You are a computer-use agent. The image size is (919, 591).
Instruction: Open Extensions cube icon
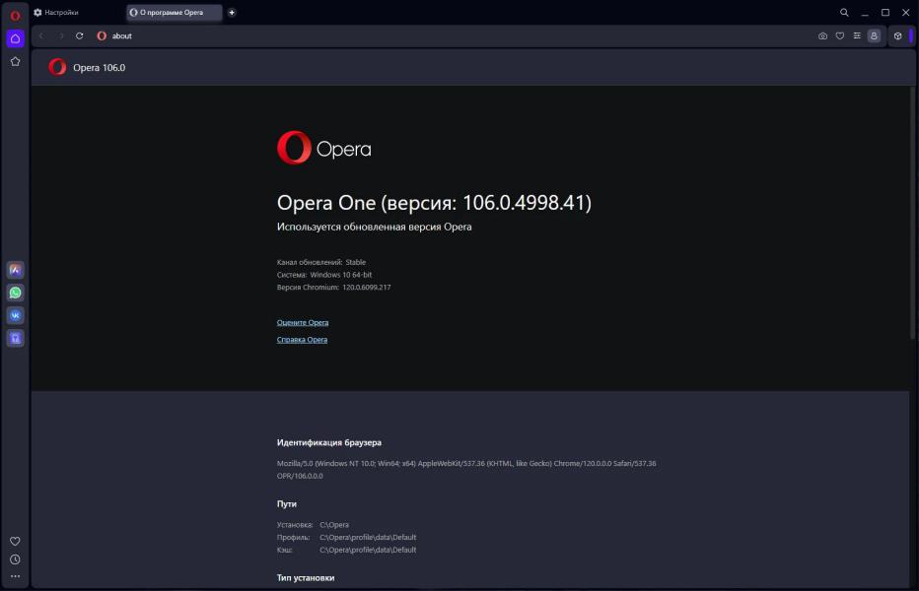[897, 35]
